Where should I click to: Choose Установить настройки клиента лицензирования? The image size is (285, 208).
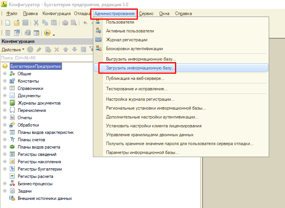coord(181,126)
